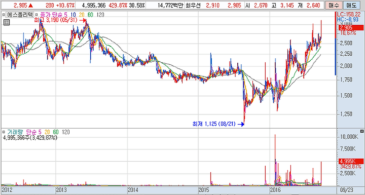The height and width of the screenshot is (195, 365).
Task: Click the 거래량 volume indicator label
Action: [15, 132]
